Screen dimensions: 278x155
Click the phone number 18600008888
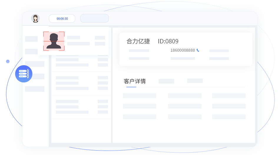pyautogui.click(x=183, y=50)
